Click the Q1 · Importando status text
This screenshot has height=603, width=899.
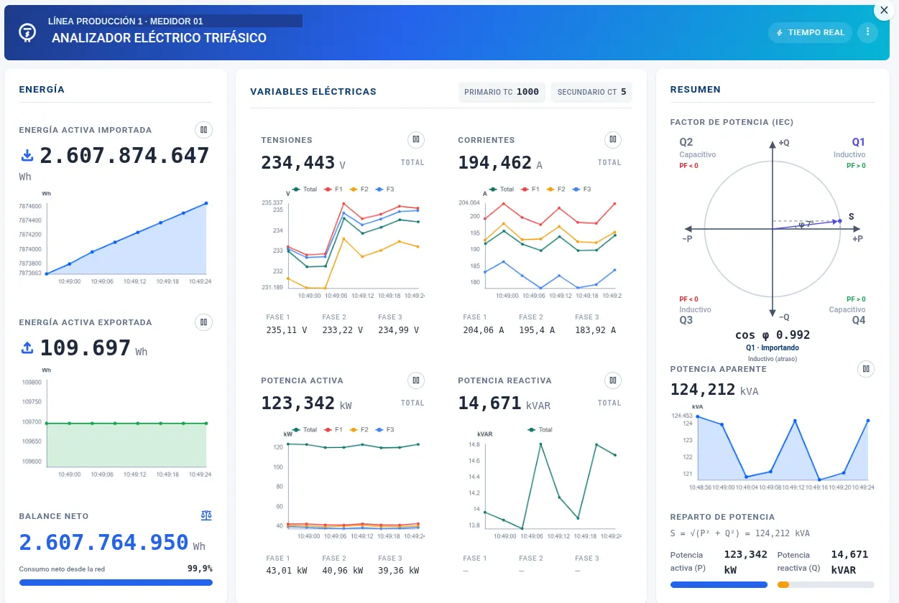[x=773, y=347]
